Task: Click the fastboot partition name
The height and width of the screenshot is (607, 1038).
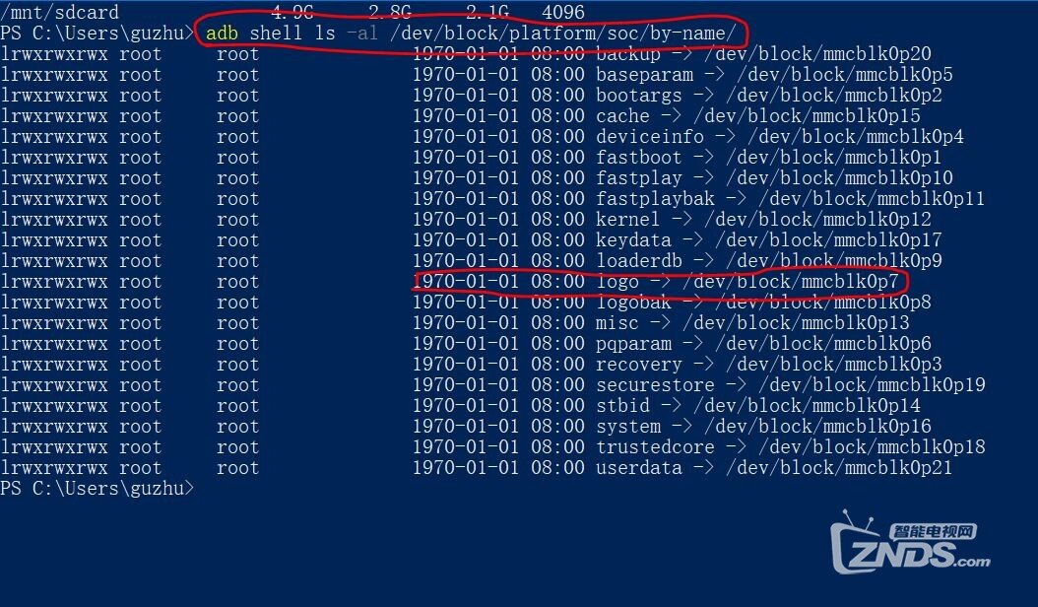Action: [x=639, y=158]
